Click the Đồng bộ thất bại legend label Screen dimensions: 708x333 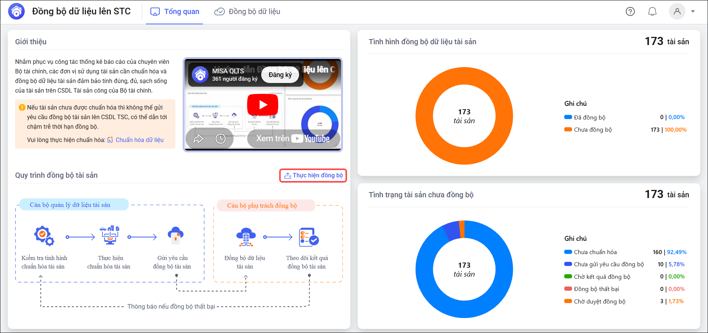pyautogui.click(x=596, y=289)
